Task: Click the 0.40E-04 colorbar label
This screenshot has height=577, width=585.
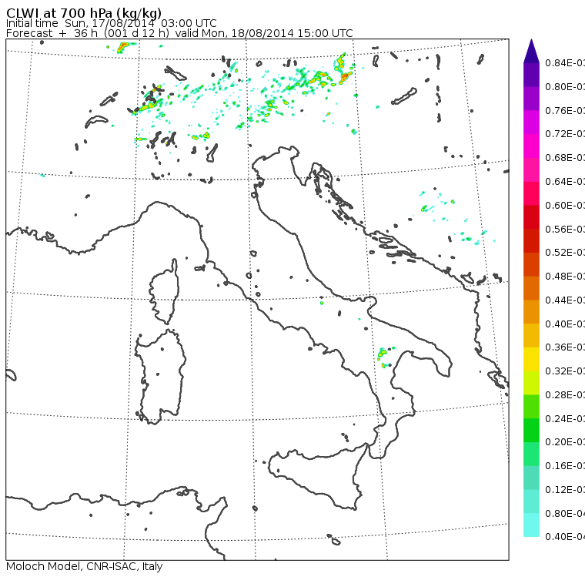Action: pos(565,537)
